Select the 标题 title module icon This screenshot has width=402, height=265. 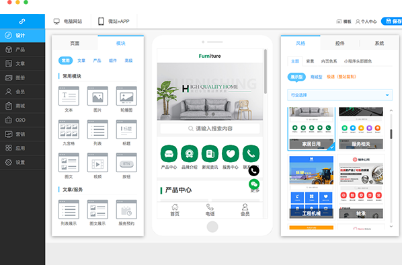pyautogui.click(x=126, y=129)
